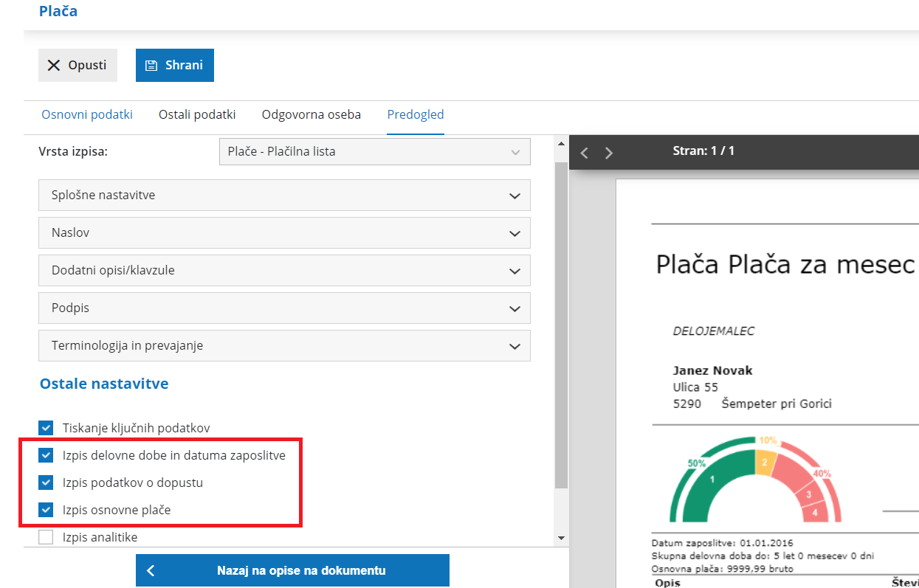This screenshot has width=919, height=588.
Task: Click Janez Novak name in preview
Action: pos(712,370)
